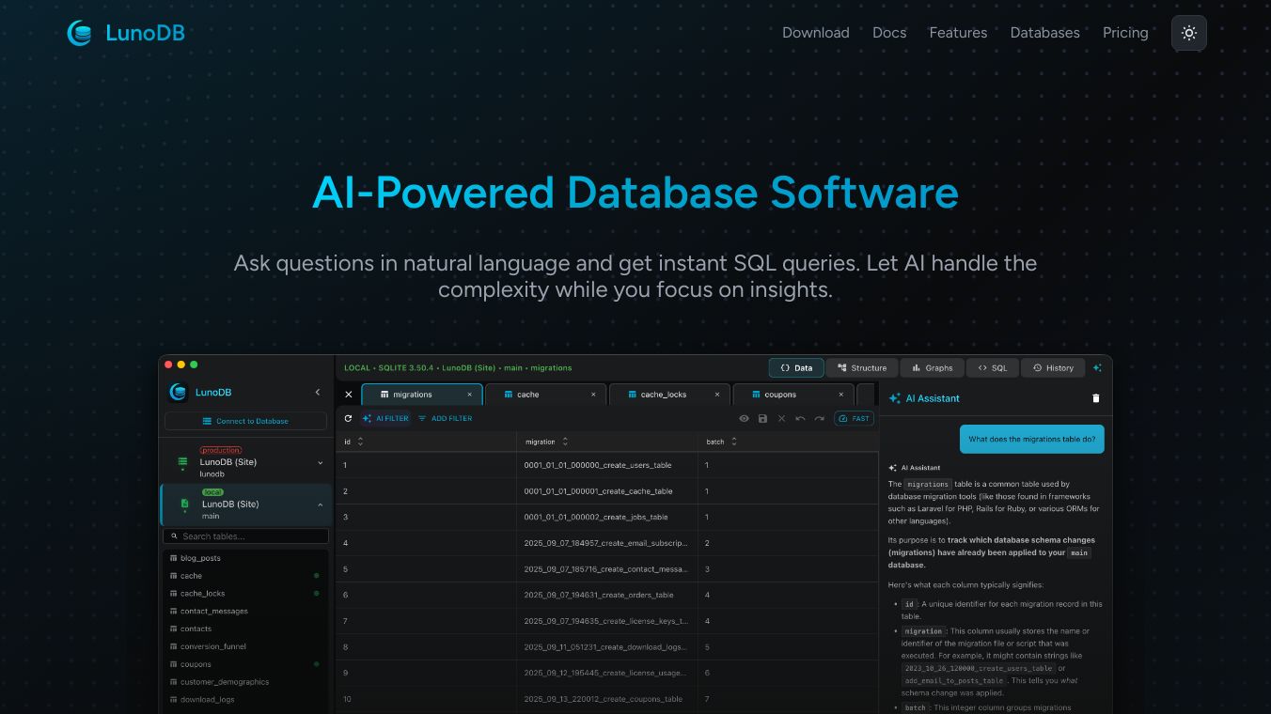Click the undo arrow icon
This screenshot has width=1271, height=714.
click(x=800, y=419)
